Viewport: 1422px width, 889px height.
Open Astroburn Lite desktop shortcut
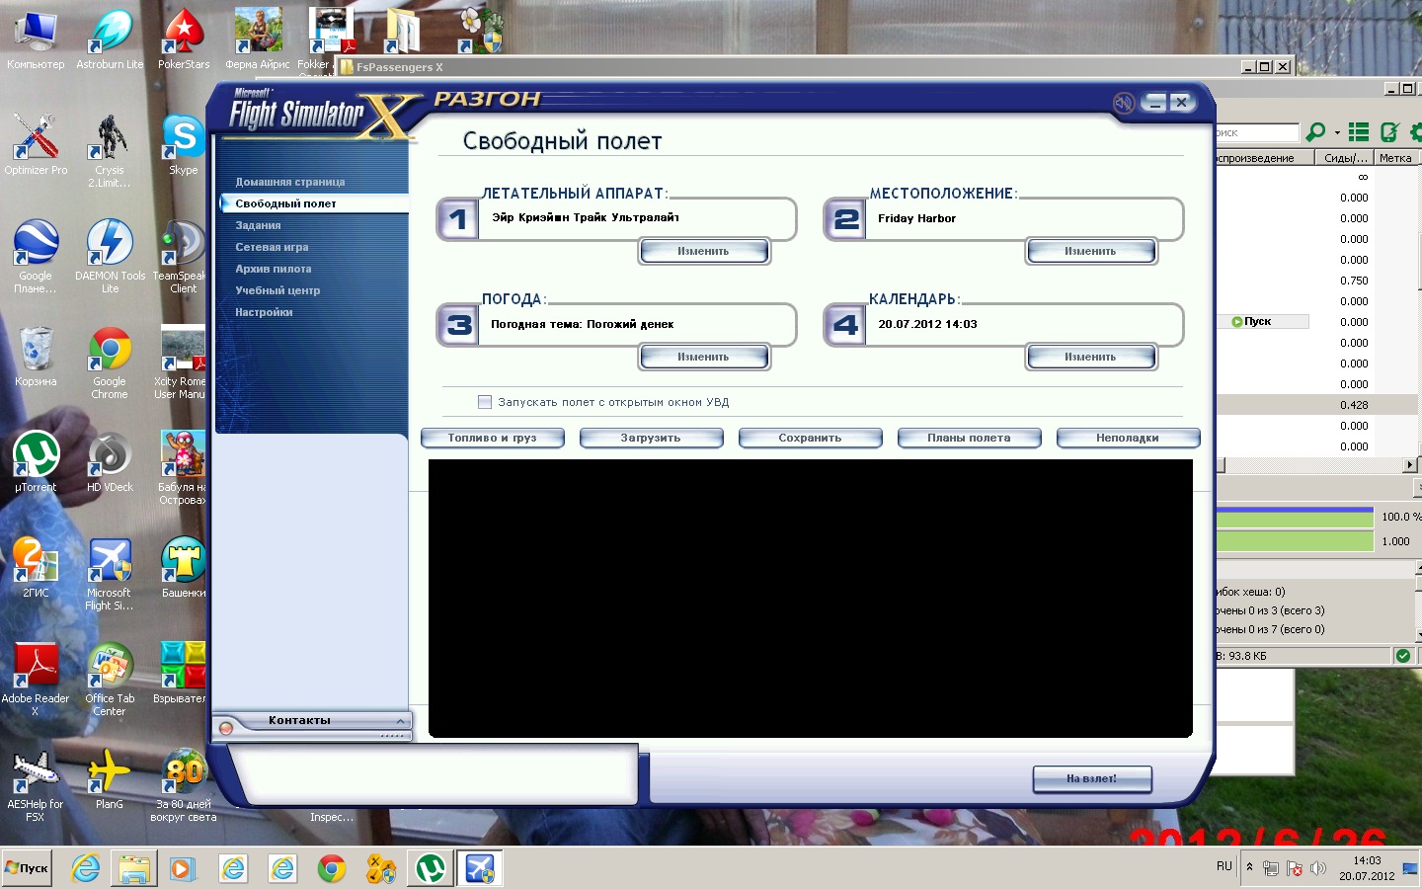[110, 40]
